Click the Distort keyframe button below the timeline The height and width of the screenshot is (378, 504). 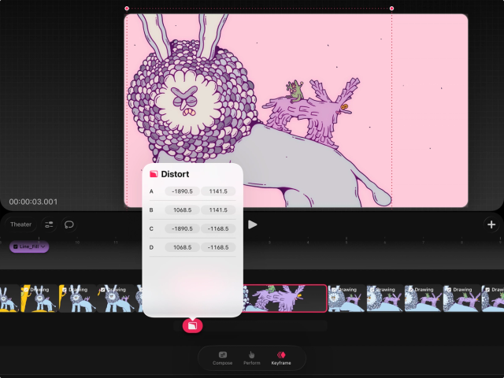(193, 325)
